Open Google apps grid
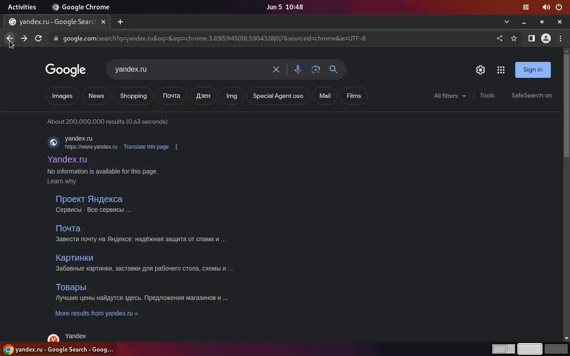The height and width of the screenshot is (356, 570). click(x=501, y=70)
